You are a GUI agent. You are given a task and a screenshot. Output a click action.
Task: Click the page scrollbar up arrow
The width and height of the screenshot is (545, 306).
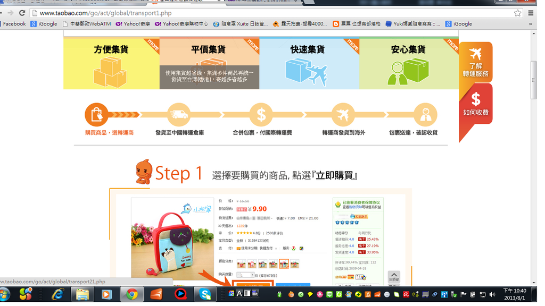[533, 33]
